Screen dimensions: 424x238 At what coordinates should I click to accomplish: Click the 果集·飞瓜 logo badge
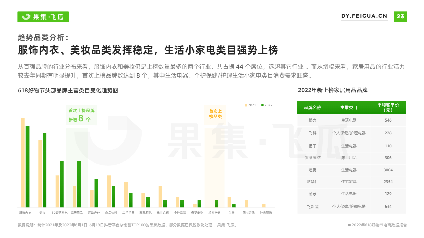(x=43, y=17)
